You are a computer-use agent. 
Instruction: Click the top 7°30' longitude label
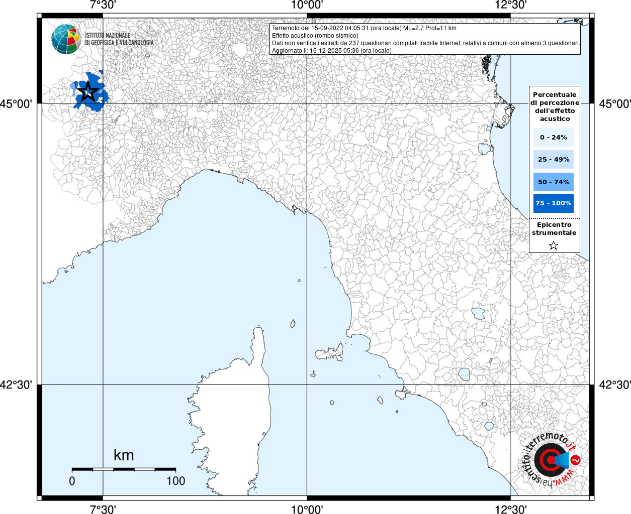pos(103,5)
